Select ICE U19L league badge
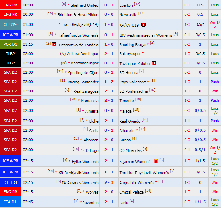The image size is (221, 208). (x=10, y=24)
